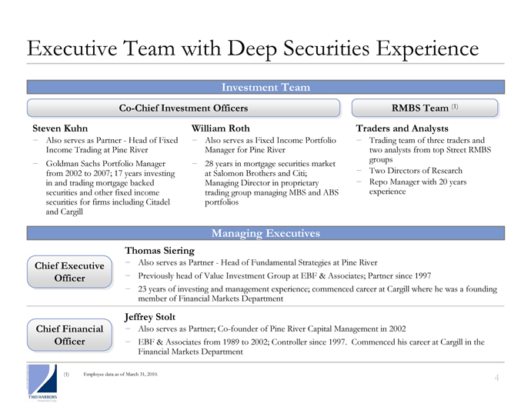Click the Traders and Analysts heading
Image resolution: width=531 pixels, height=410 pixels.
402,128
